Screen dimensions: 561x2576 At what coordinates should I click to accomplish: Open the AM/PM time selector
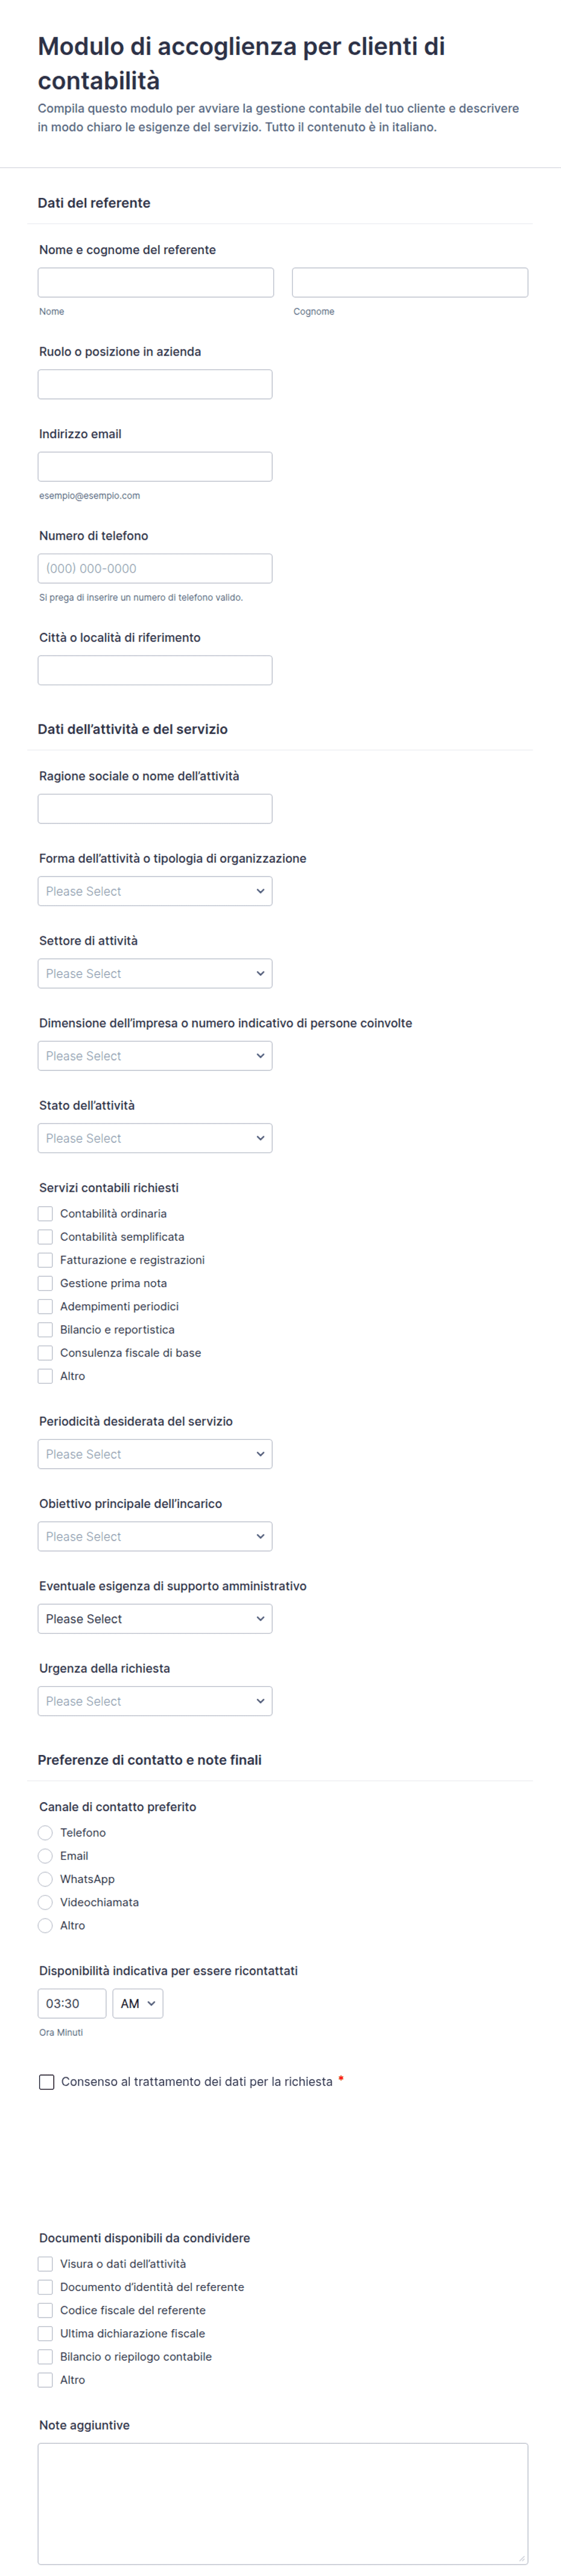point(138,2004)
